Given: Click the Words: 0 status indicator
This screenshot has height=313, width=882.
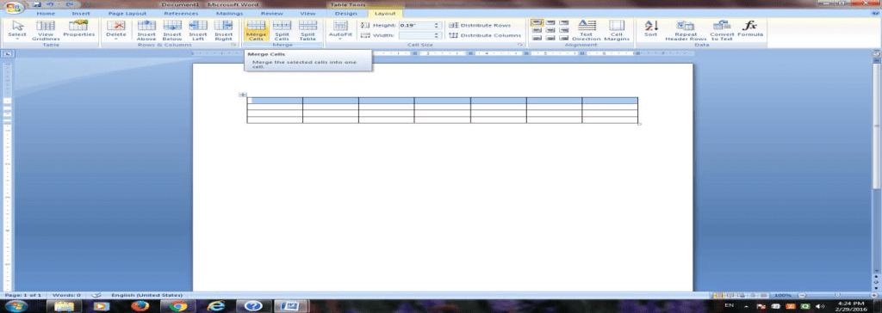Looking at the screenshot, I should click(x=66, y=295).
